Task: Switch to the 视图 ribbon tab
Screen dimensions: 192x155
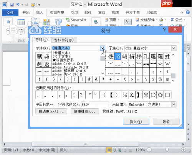Action: [x=116, y=13]
